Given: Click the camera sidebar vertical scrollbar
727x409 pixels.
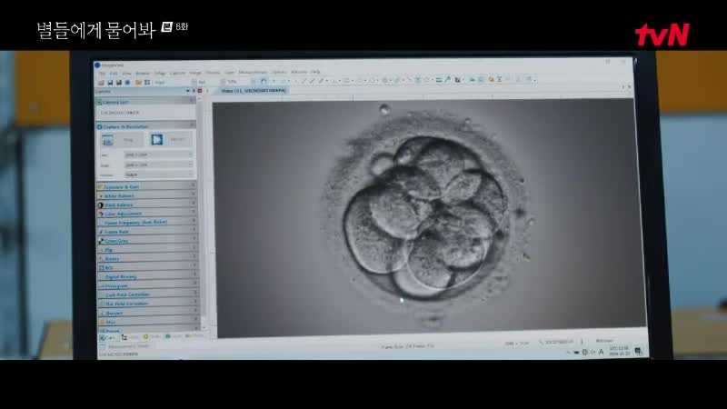Looking at the screenshot, I should 203,209.
